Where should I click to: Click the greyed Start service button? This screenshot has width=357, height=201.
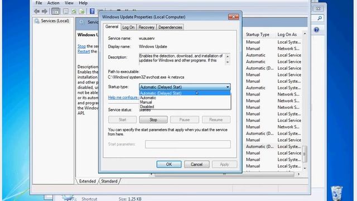pos(123,119)
